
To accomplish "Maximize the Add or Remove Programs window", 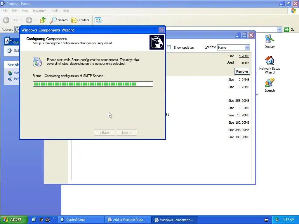I will click(x=244, y=35).
